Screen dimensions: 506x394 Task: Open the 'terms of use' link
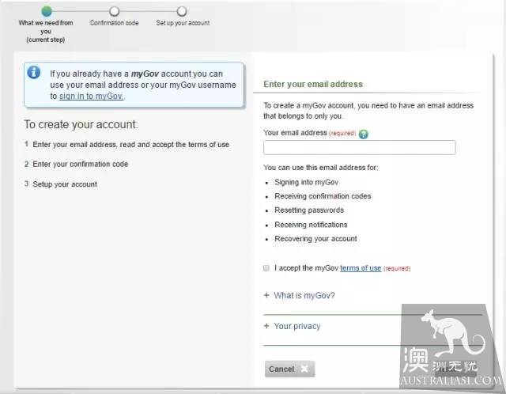click(x=361, y=268)
